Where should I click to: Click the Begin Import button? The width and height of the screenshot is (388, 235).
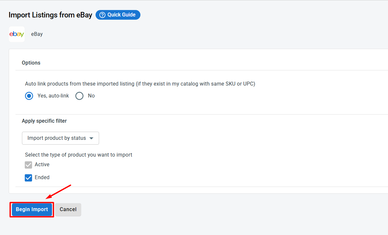click(x=32, y=209)
